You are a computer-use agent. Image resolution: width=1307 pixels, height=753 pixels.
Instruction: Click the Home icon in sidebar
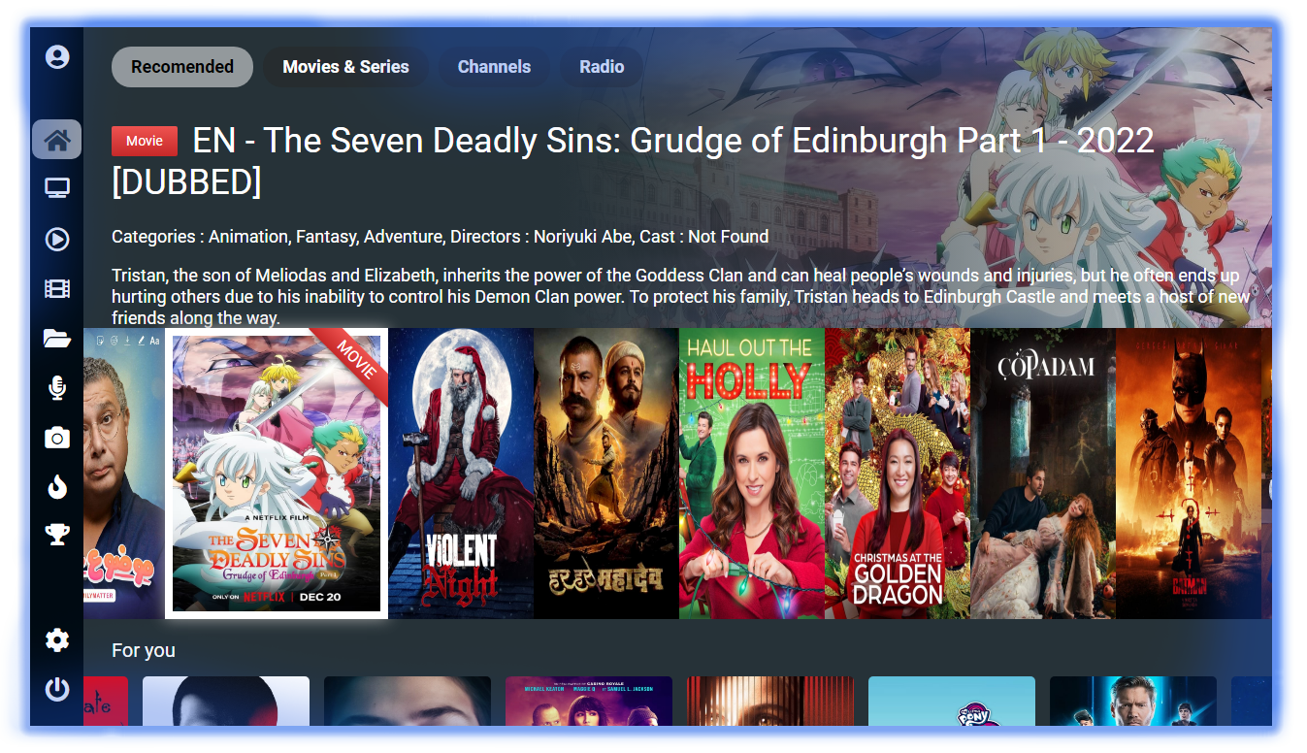tap(57, 140)
